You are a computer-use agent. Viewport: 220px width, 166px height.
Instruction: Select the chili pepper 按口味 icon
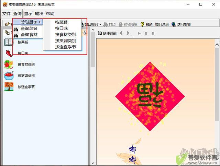[x=9, y=53]
